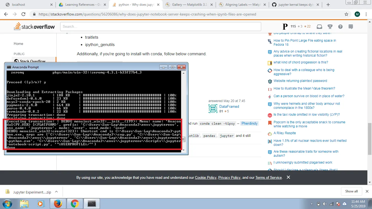Select the python - Why does jupyter tab

[136, 5]
